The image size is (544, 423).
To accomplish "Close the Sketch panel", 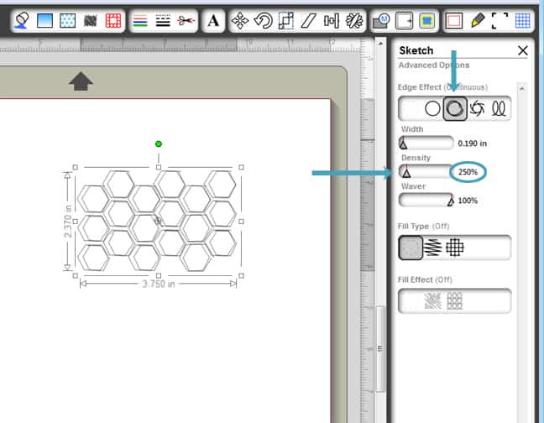I will [522, 50].
